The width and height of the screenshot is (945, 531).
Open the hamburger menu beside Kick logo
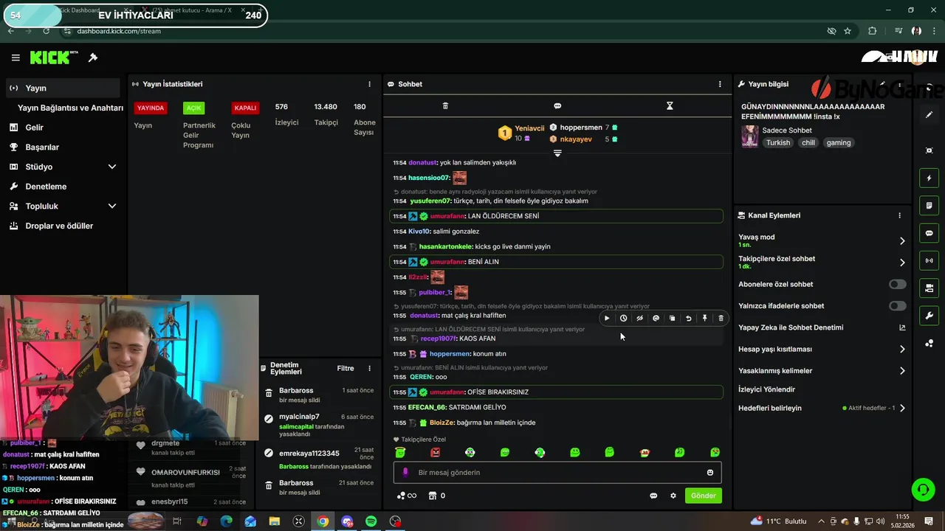pyautogui.click(x=16, y=58)
